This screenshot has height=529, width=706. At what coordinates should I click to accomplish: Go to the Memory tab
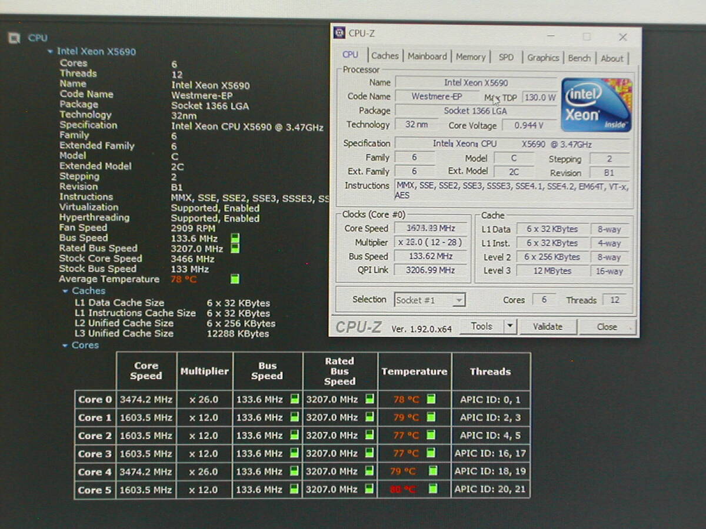[x=471, y=57]
